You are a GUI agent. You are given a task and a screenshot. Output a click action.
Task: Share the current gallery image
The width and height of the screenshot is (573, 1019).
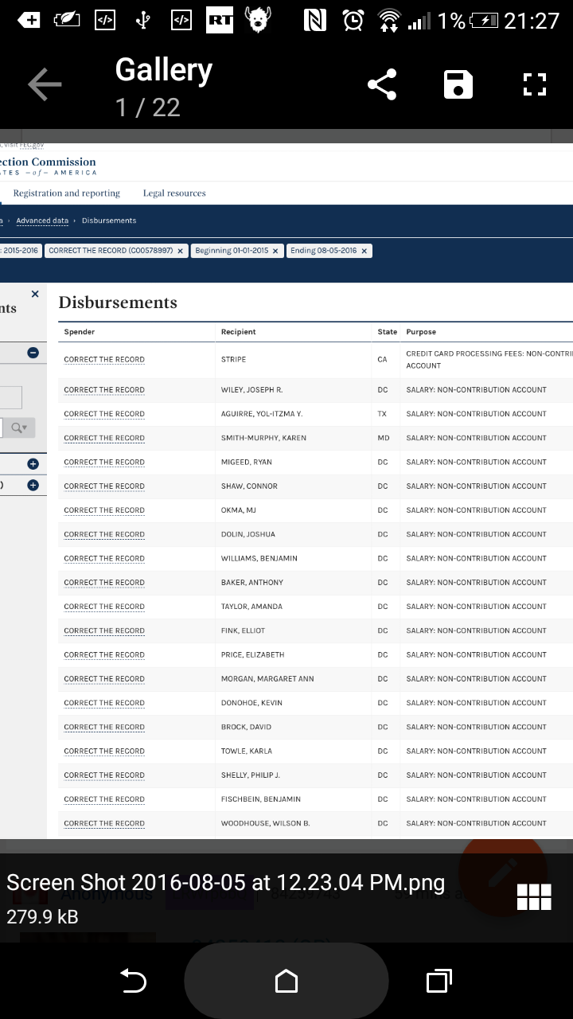click(382, 84)
